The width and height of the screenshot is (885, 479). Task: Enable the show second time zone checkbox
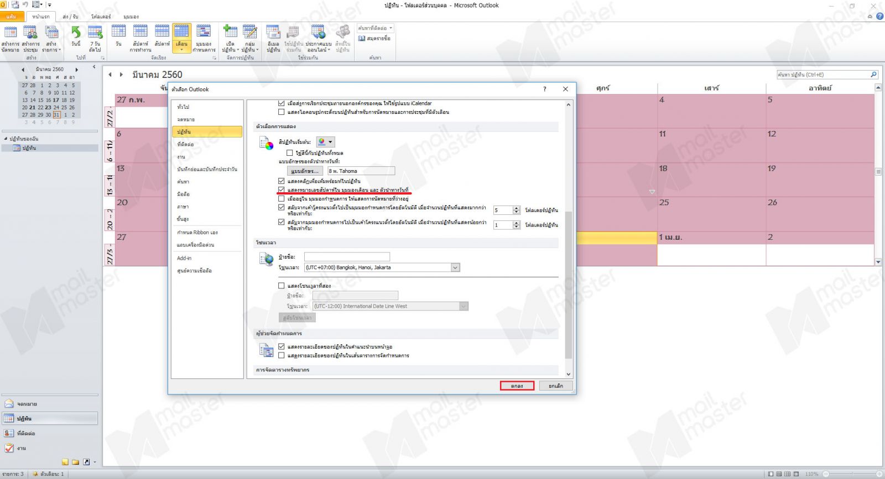282,286
